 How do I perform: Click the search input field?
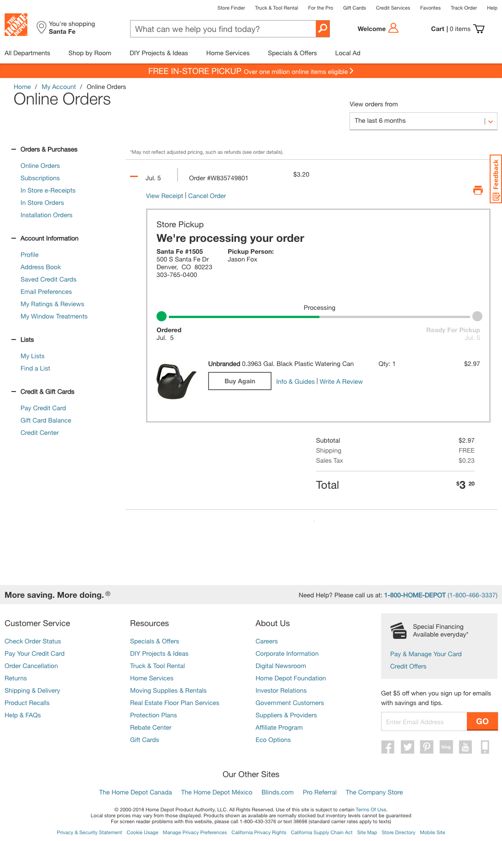point(223,29)
